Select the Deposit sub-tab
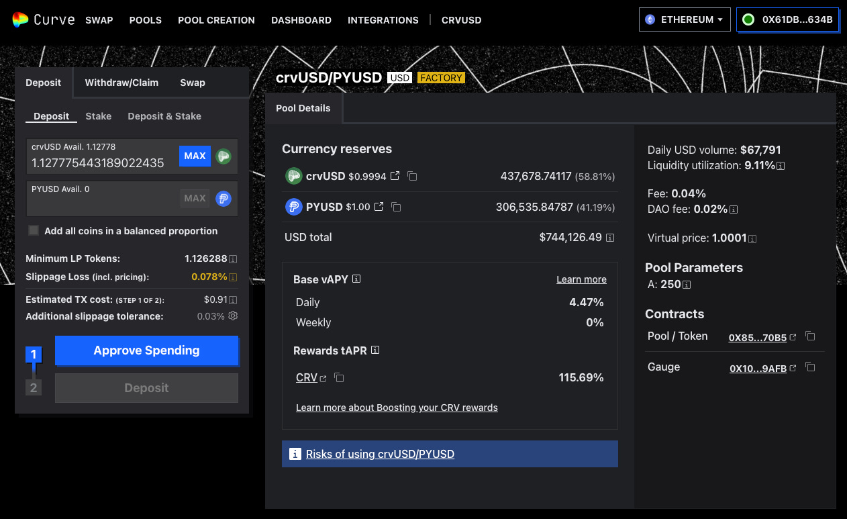847x519 pixels. tap(52, 116)
